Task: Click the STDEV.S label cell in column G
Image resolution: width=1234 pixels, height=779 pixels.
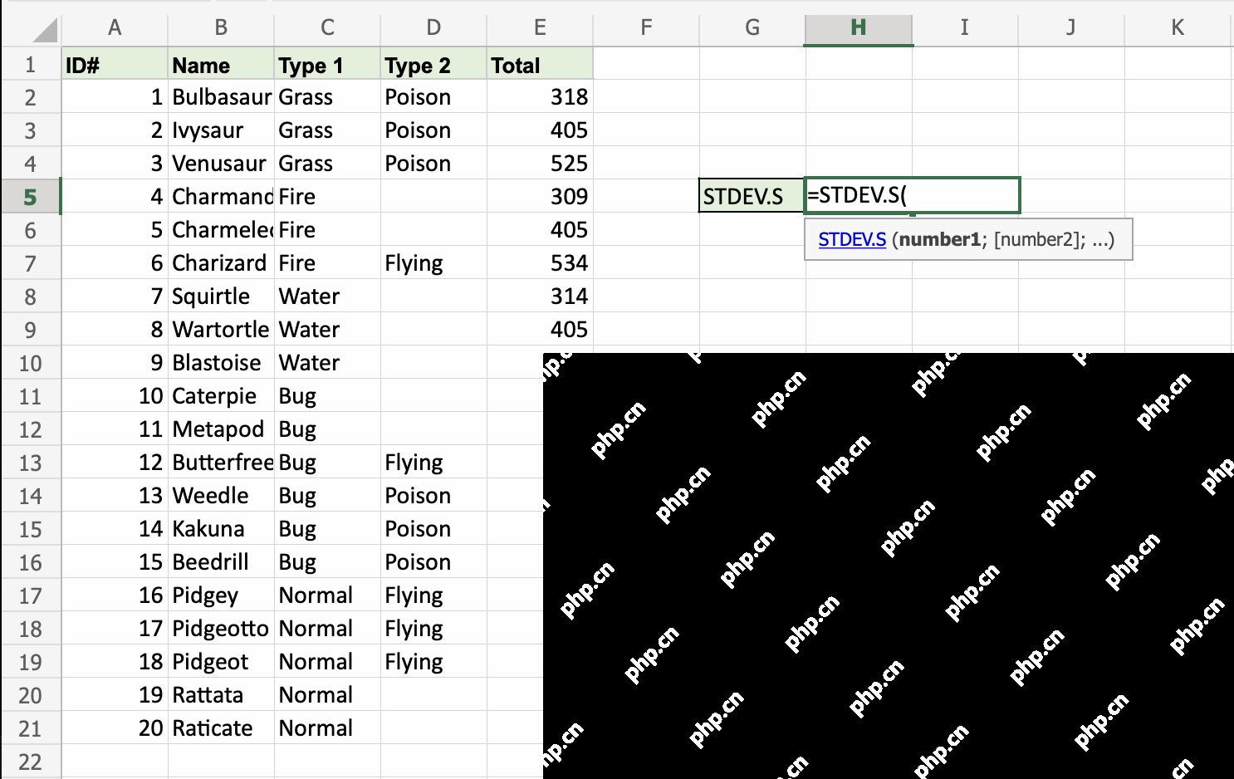Action: pyautogui.click(x=752, y=197)
